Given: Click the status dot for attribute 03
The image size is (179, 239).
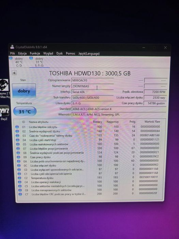Looking at the screenshot, I should coord(17,136).
